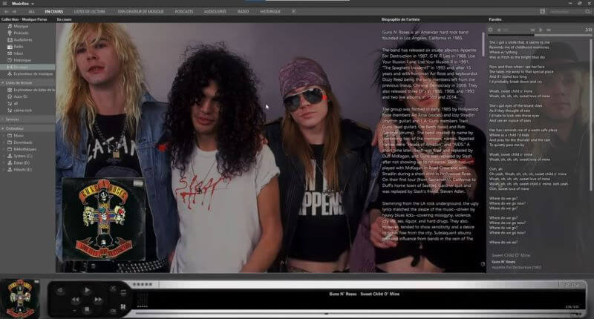Click the speaker volume icon in Paroles panel
This screenshot has height=319, width=594.
pos(499,30)
